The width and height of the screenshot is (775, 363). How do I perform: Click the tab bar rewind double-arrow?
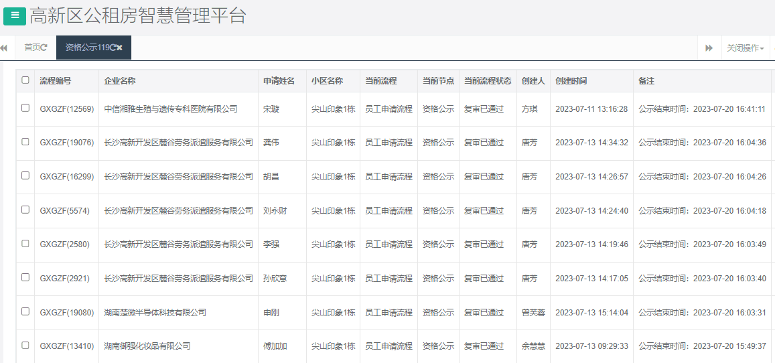tap(3, 48)
